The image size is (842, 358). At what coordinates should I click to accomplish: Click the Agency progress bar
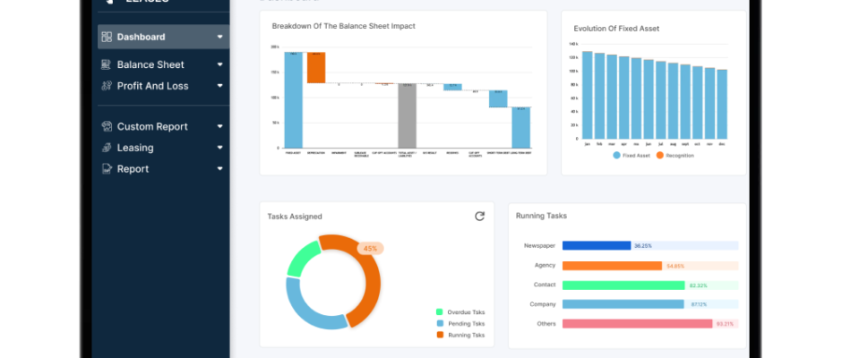click(650, 266)
